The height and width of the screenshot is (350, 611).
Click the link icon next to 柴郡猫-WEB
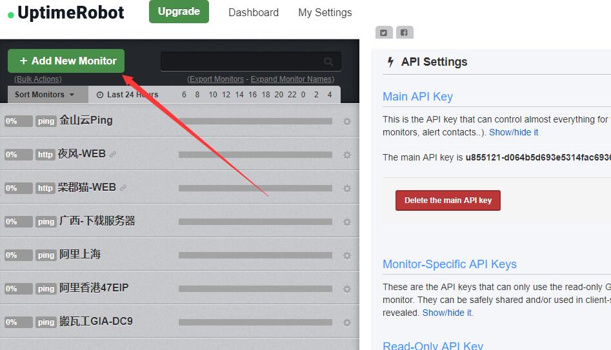pos(123,188)
